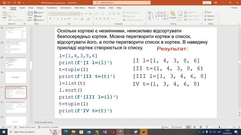241x135 pixels.
Task: Select the text box shape in gallery
Action: coord(149,13)
